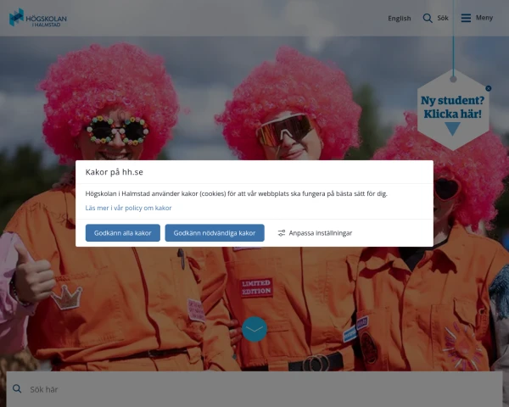
Task: Click the Meny label in the header
Action: point(484,18)
